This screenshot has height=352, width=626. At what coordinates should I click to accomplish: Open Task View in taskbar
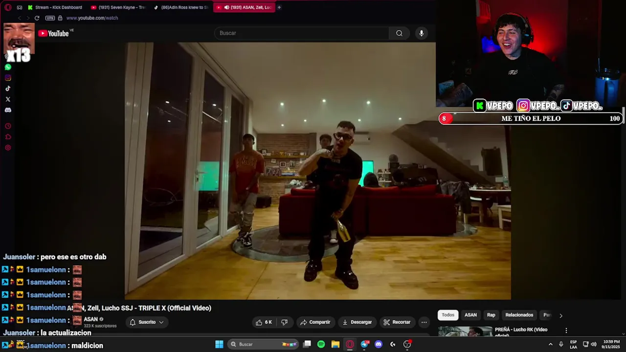[x=307, y=344]
